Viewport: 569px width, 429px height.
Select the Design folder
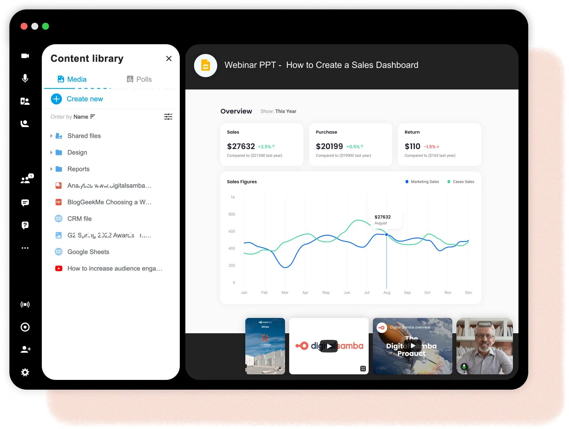pos(77,153)
